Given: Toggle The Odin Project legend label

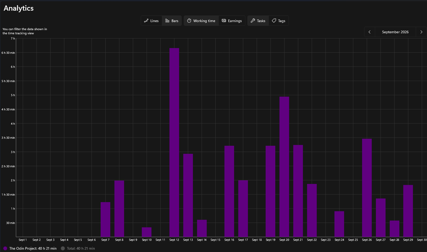Looking at the screenshot, I should pos(33,248).
